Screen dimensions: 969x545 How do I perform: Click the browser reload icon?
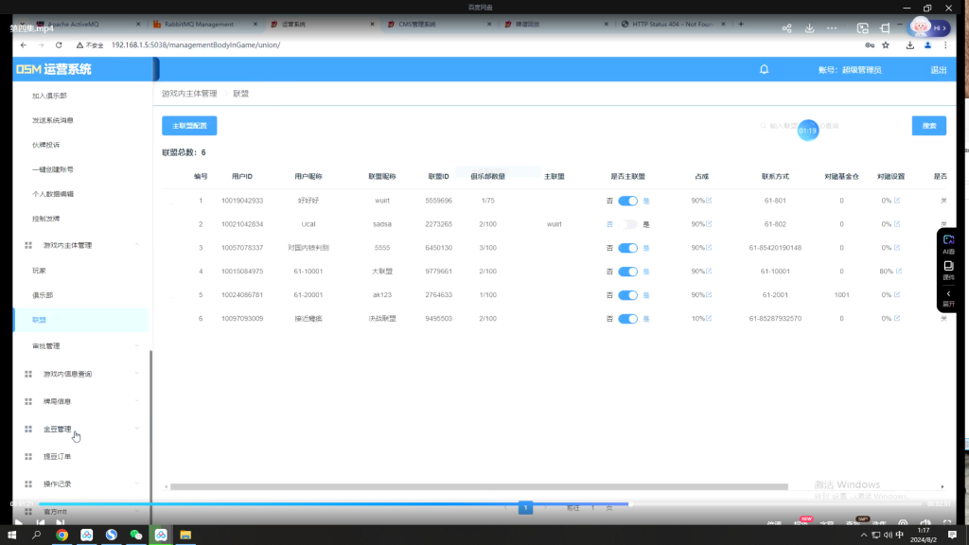59,44
